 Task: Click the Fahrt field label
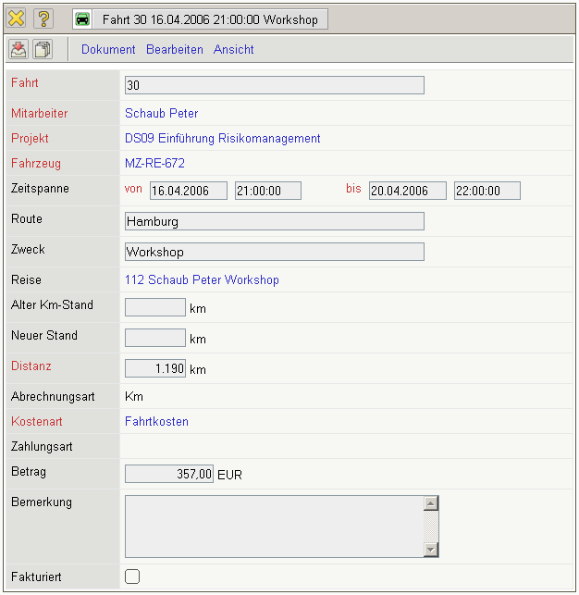point(25,82)
